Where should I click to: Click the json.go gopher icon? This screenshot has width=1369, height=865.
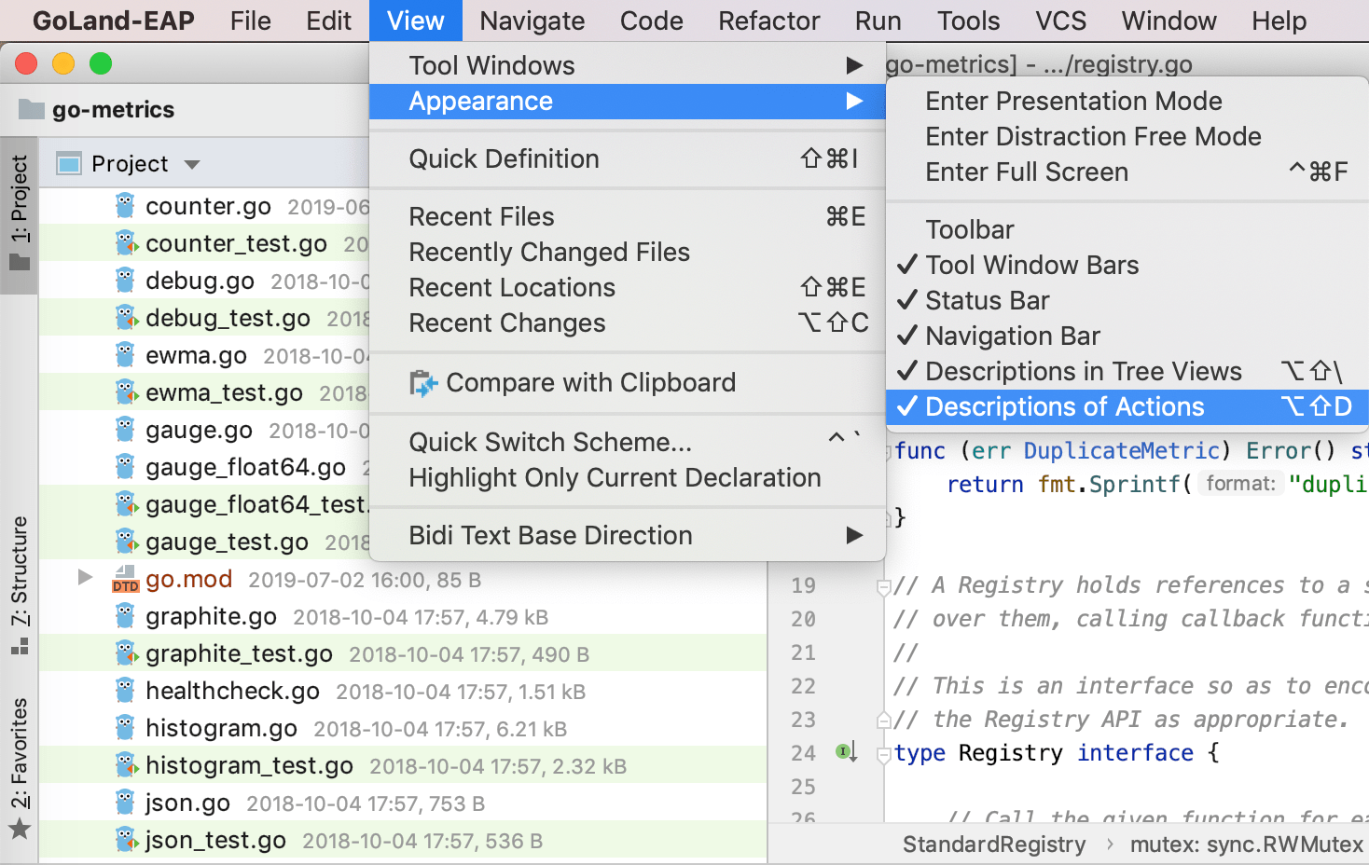click(125, 802)
